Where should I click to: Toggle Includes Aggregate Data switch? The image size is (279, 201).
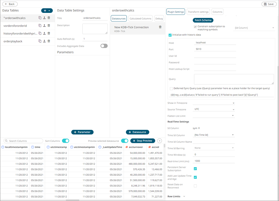pos(104,46)
